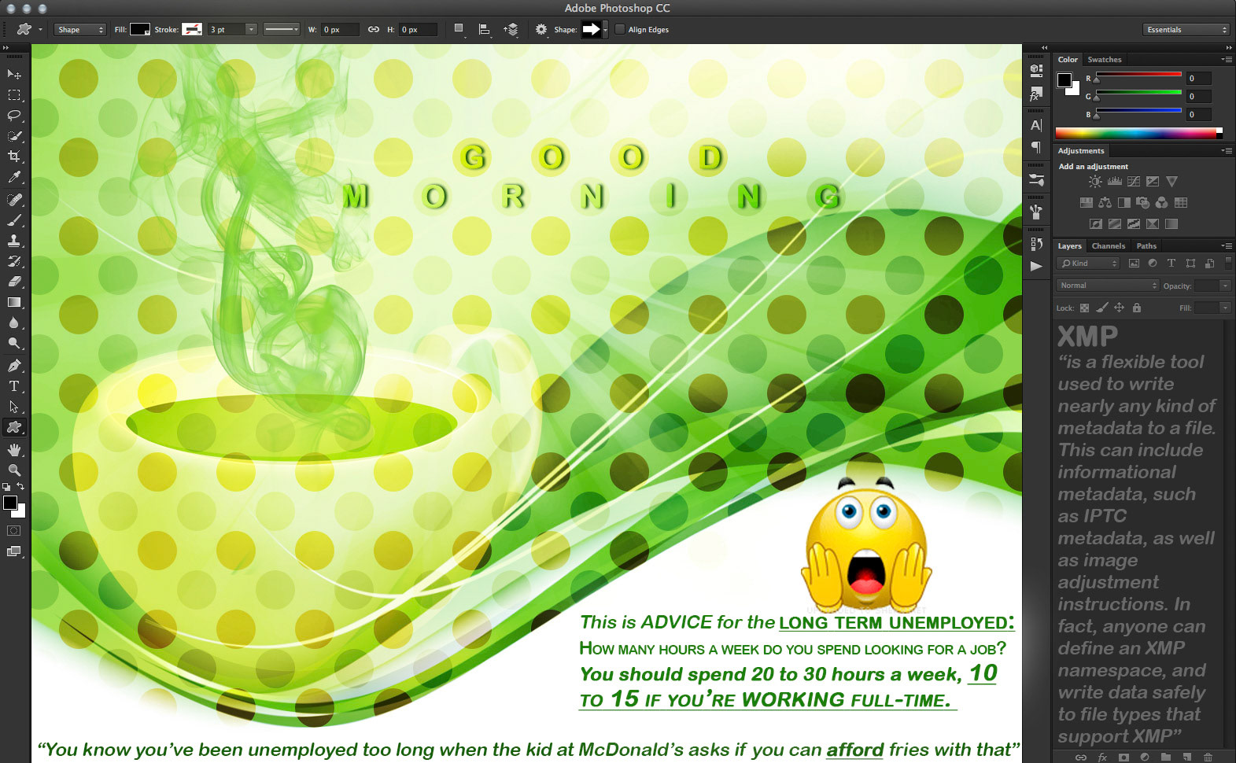Select the Quick Selection tool

(14, 136)
